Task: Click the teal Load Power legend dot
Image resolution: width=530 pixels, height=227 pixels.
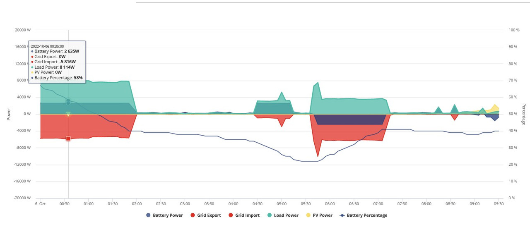Action: tap(270, 215)
